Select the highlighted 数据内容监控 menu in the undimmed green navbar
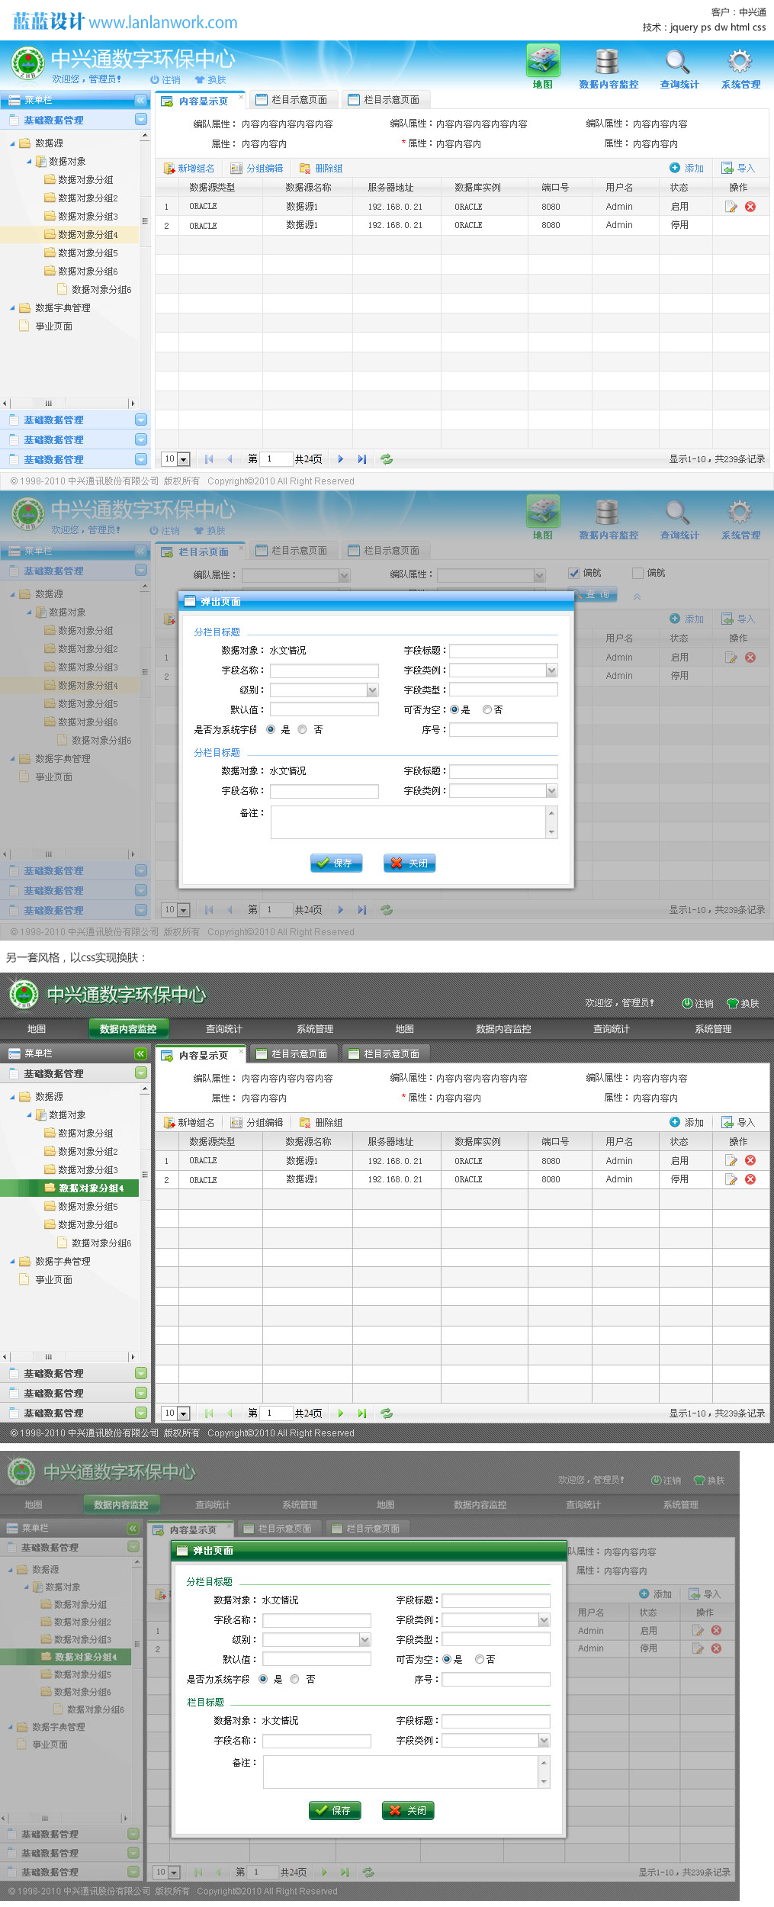Image resolution: width=774 pixels, height=1907 pixels. 128,1028
